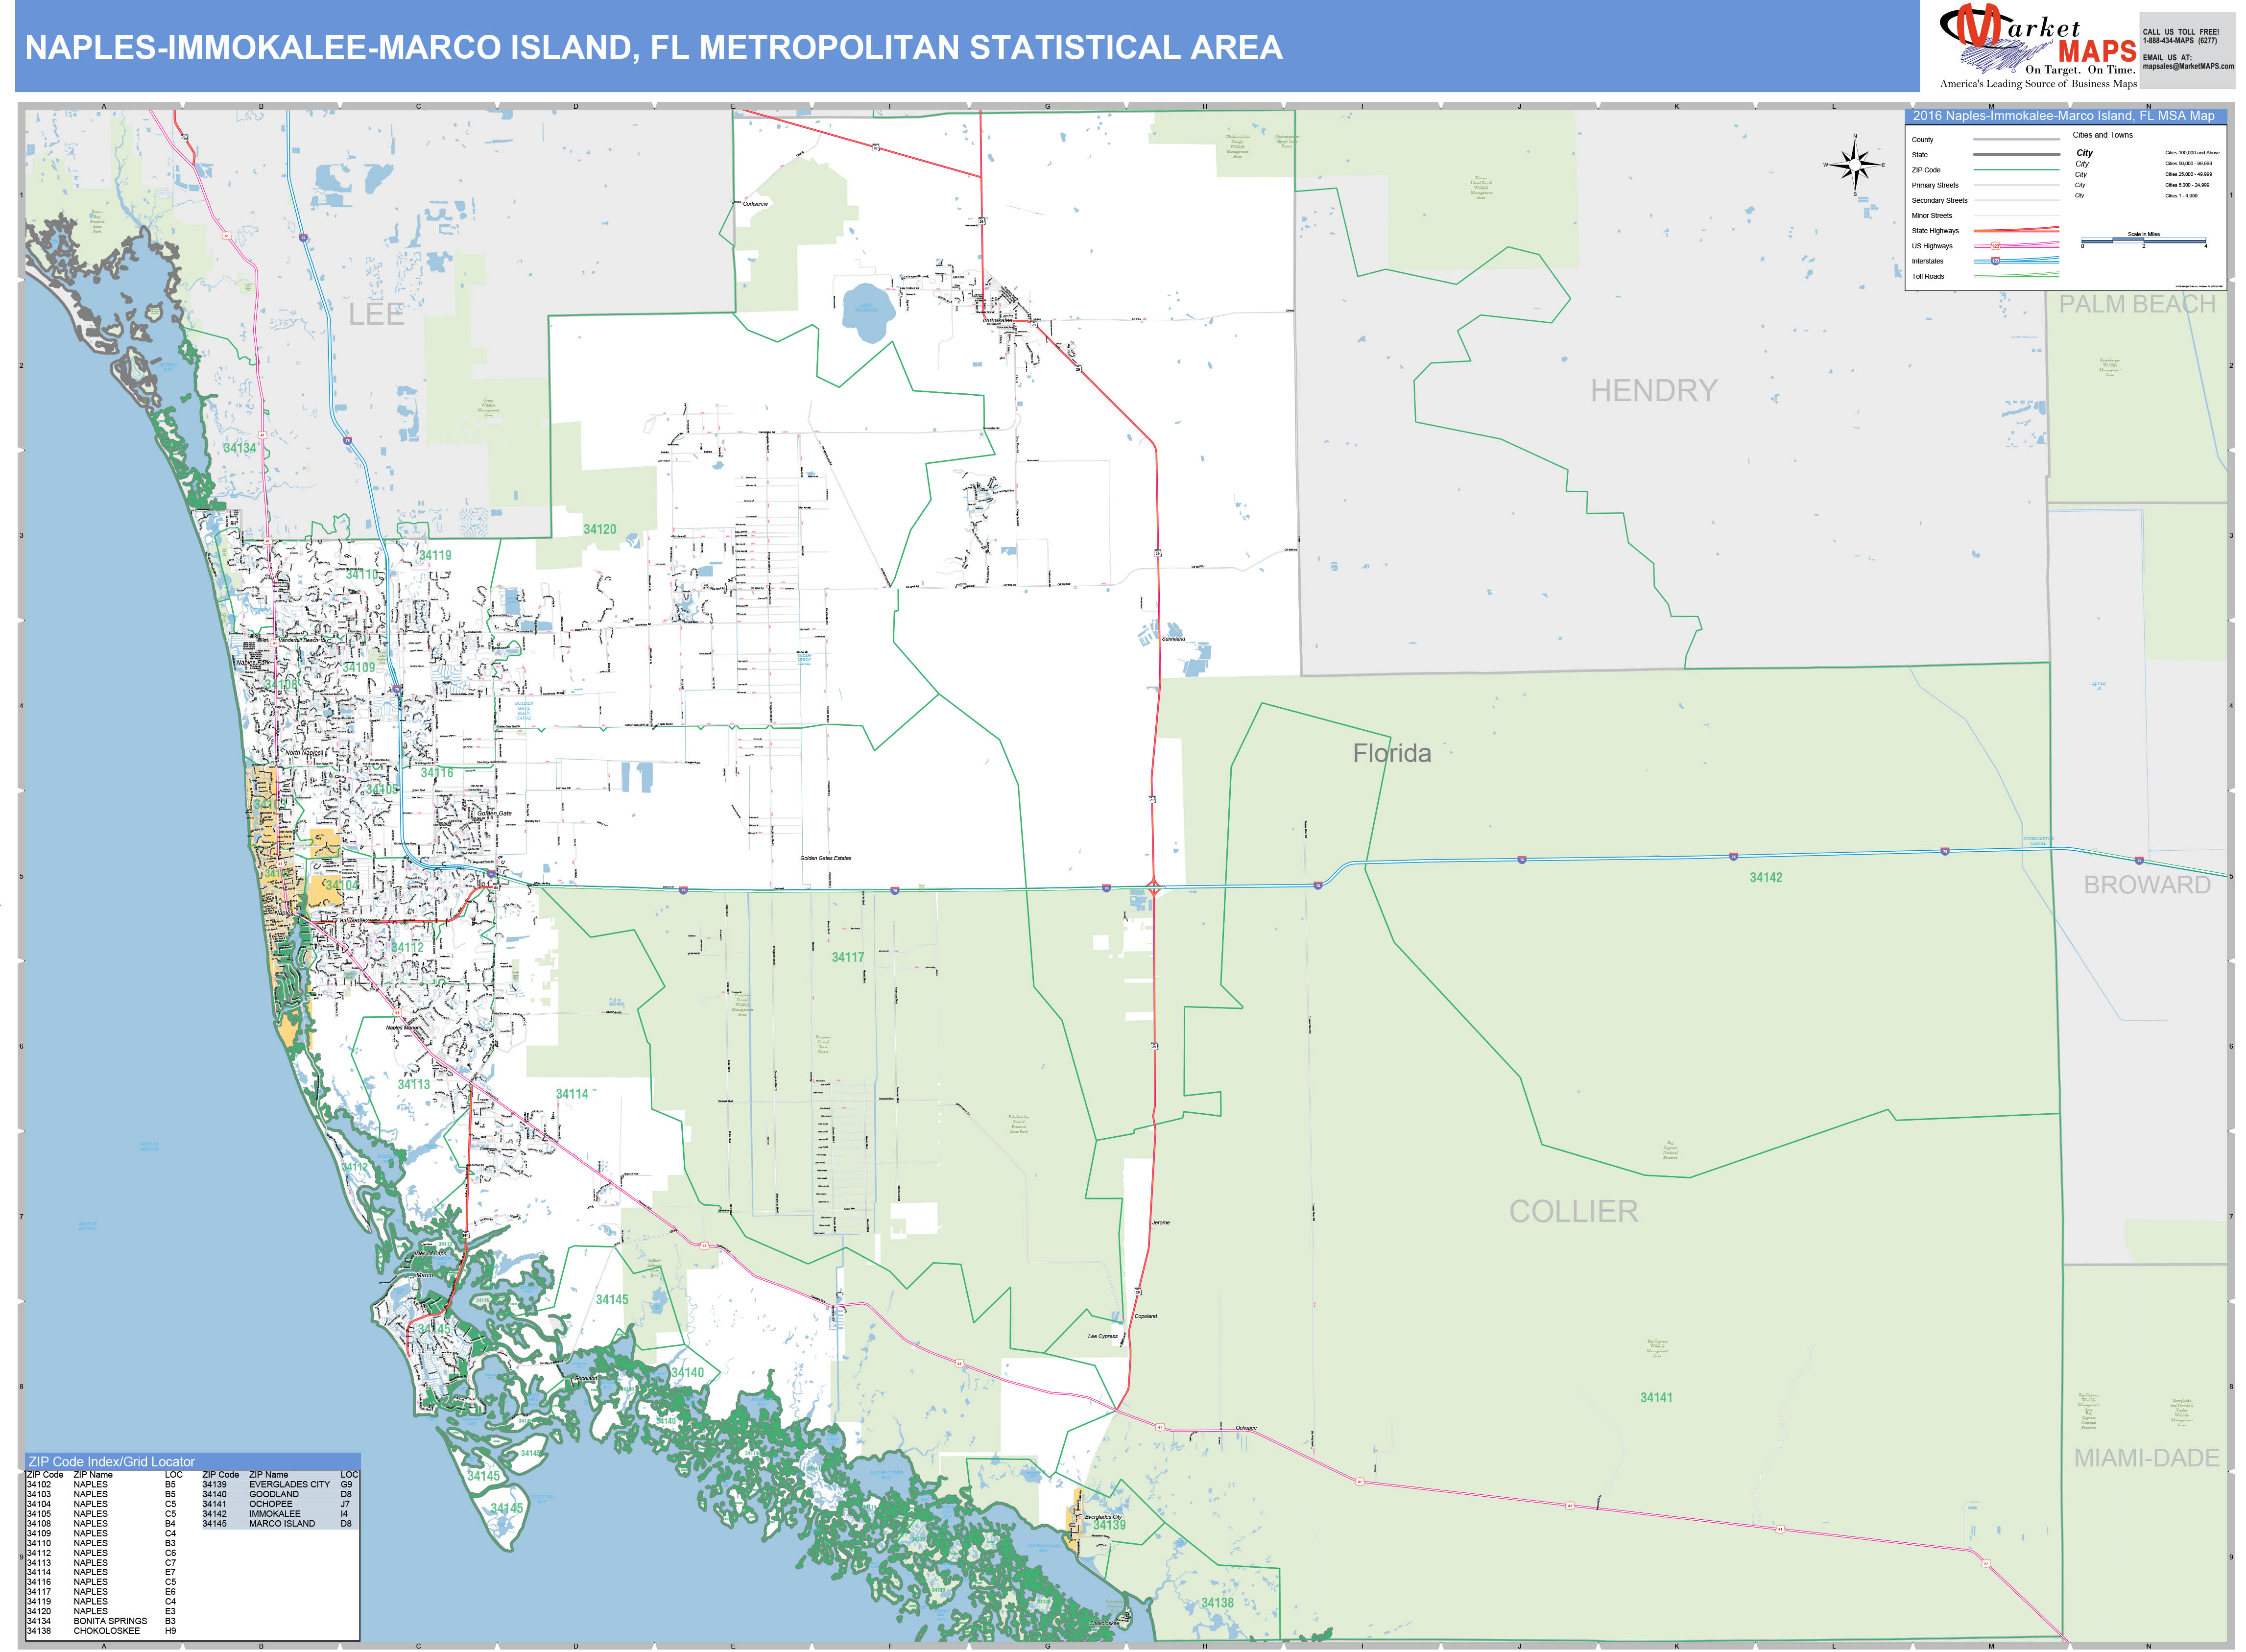This screenshot has width=2246, height=1652.
Task: Open the County legend entry
Action: pyautogui.click(x=1923, y=140)
